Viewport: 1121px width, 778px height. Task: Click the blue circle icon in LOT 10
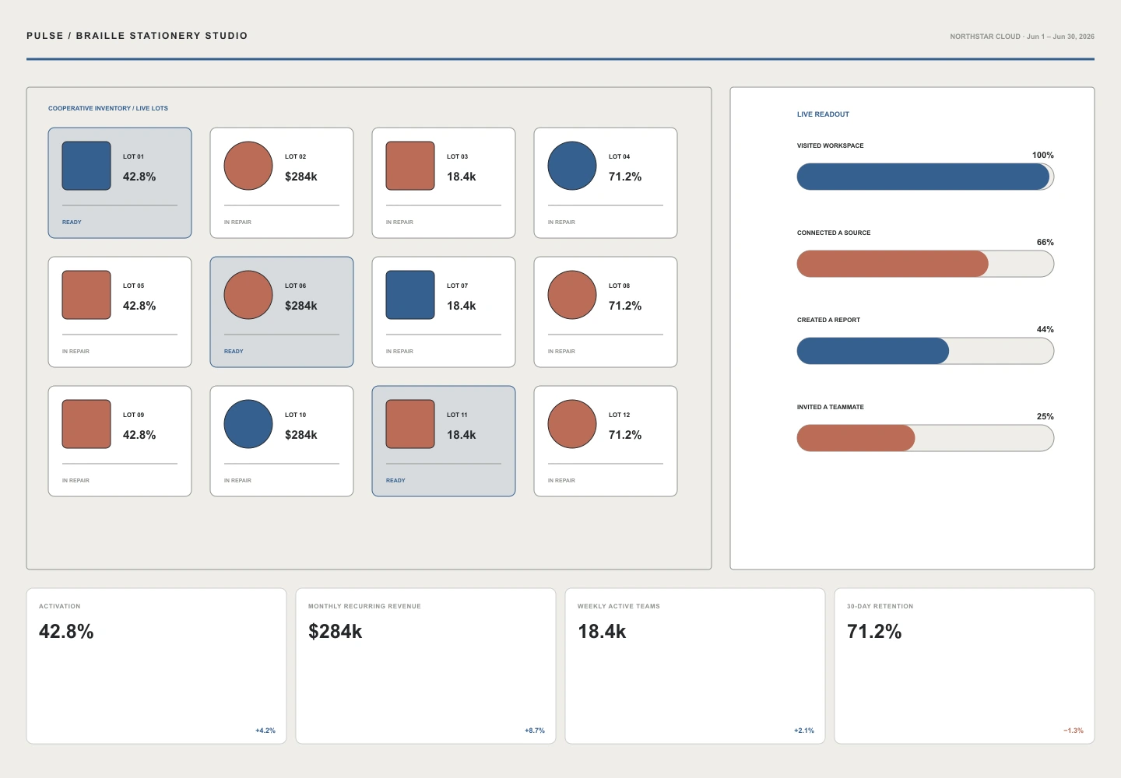248,424
